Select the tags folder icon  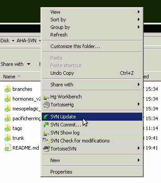click(x=8, y=128)
